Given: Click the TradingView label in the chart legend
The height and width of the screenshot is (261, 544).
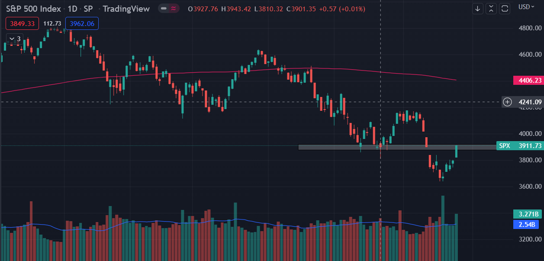Looking at the screenshot, I should tap(126, 9).
